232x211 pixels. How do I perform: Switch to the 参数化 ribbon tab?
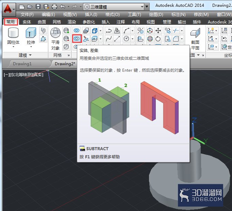pos(89,22)
